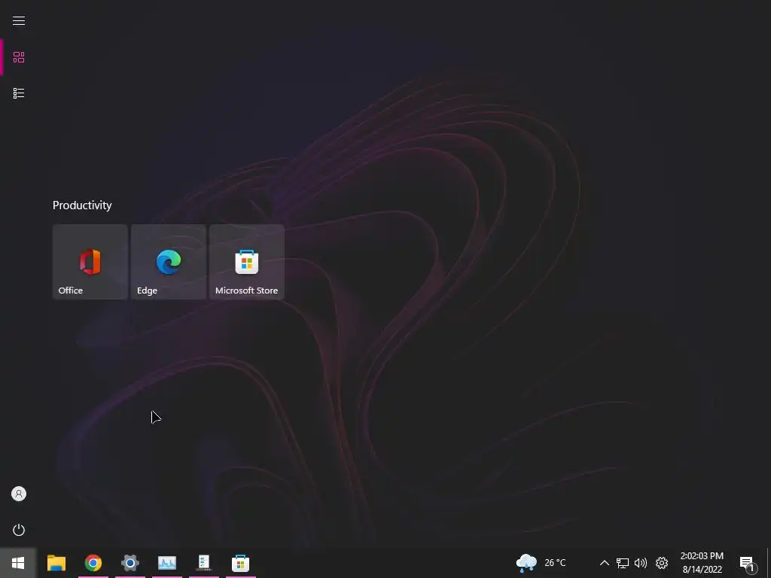771x578 pixels.
Task: Open the gear-shaped taskbar app
Action: click(130, 563)
